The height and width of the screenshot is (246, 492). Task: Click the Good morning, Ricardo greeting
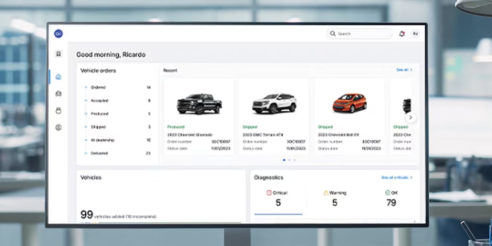coord(111,55)
